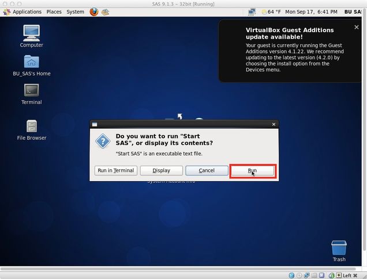Click the dialog window menu icon
The width and height of the screenshot is (367, 279).
pyautogui.click(x=95, y=124)
